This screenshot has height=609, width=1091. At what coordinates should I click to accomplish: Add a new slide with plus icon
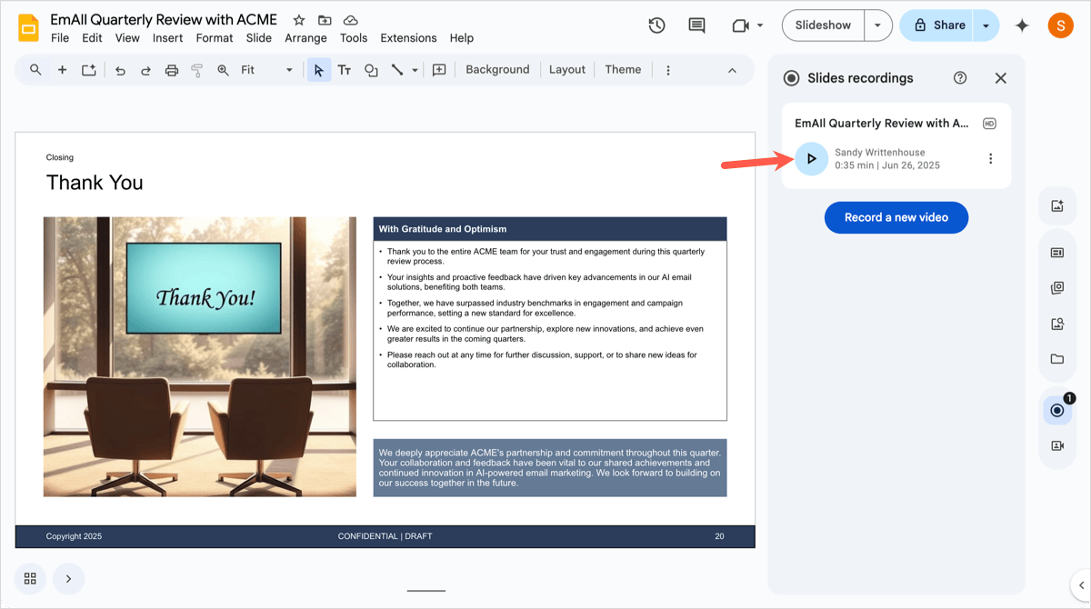coord(62,70)
